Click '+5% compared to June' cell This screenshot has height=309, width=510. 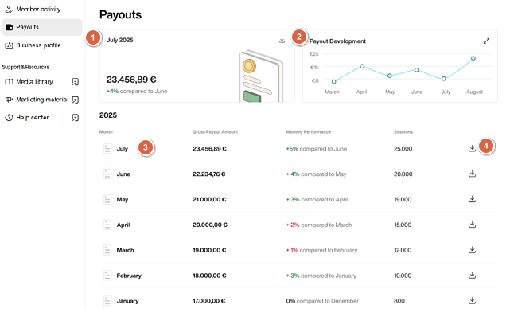[317, 149]
